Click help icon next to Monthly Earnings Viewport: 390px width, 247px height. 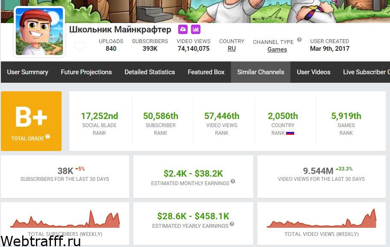pos(233,181)
